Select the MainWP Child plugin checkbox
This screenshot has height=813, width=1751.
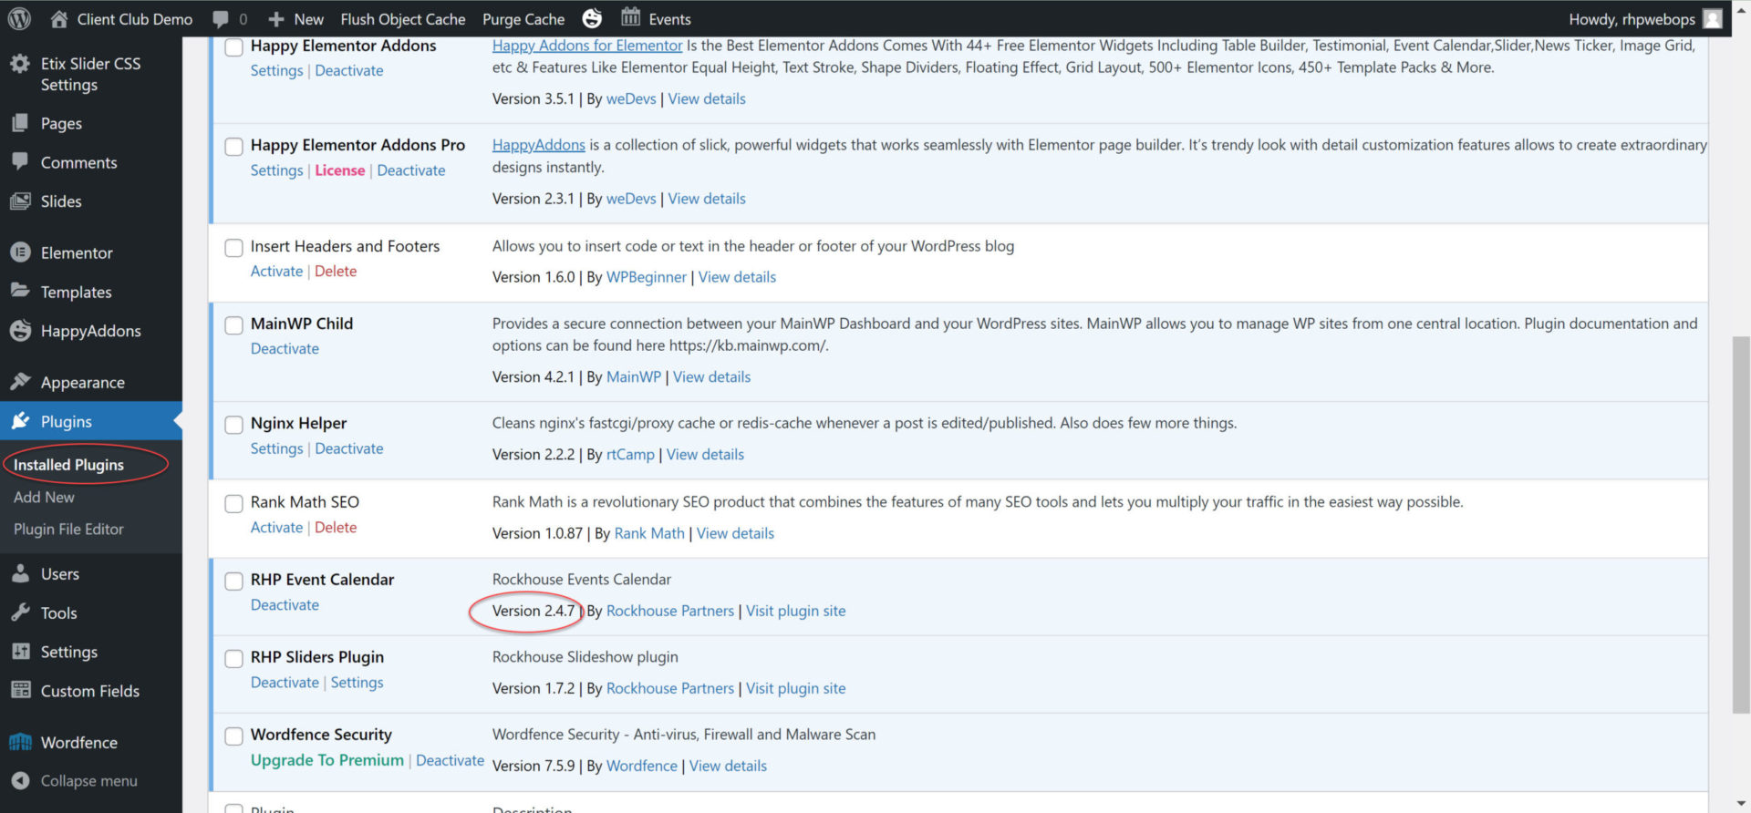[234, 325]
